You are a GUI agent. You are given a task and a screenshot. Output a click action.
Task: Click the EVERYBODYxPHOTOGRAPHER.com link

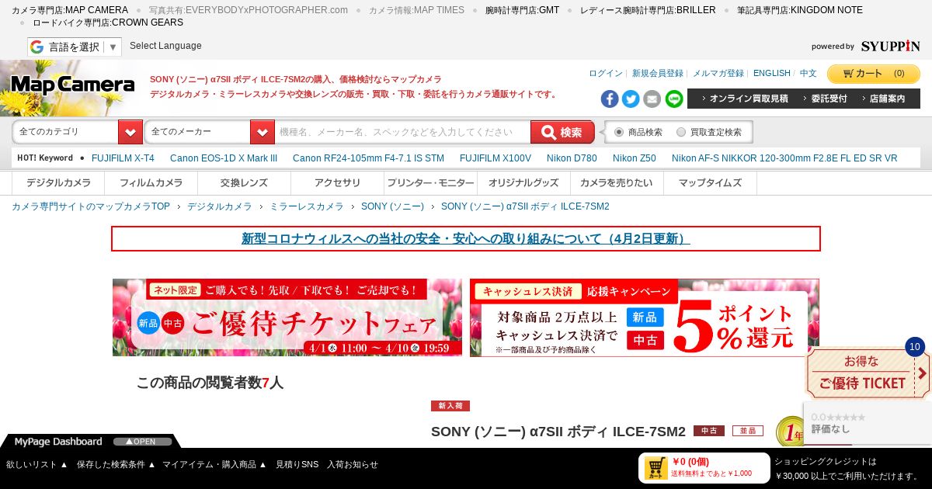tap(249, 10)
